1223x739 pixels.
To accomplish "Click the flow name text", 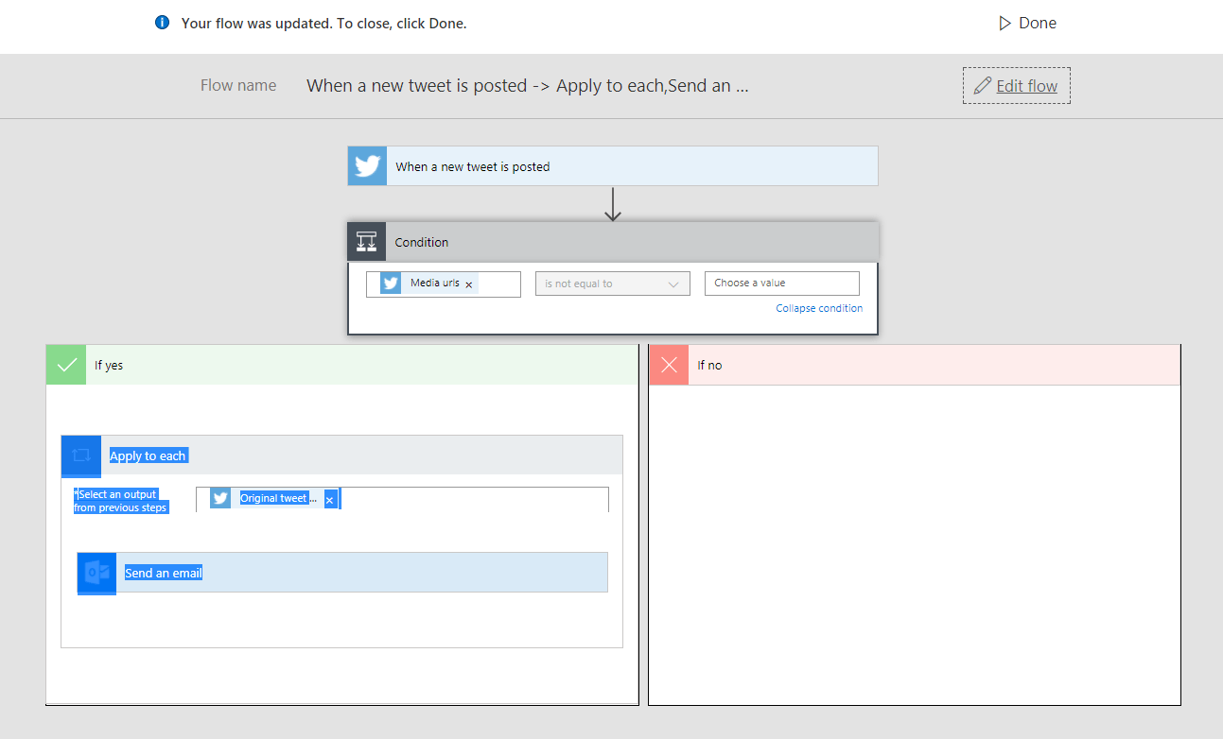I will click(x=528, y=86).
